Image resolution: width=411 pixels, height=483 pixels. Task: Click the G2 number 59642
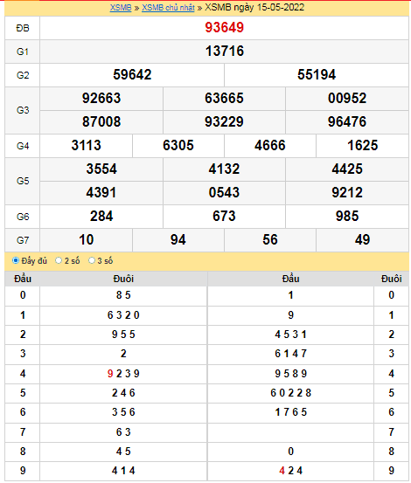click(x=132, y=74)
